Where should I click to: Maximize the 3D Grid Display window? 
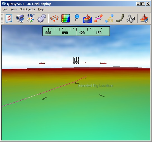[x=143, y=4]
